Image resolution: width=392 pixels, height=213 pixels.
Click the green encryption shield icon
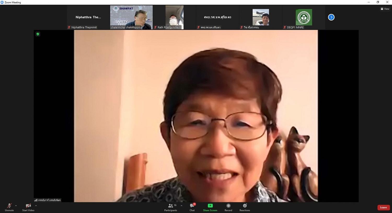coord(38,34)
